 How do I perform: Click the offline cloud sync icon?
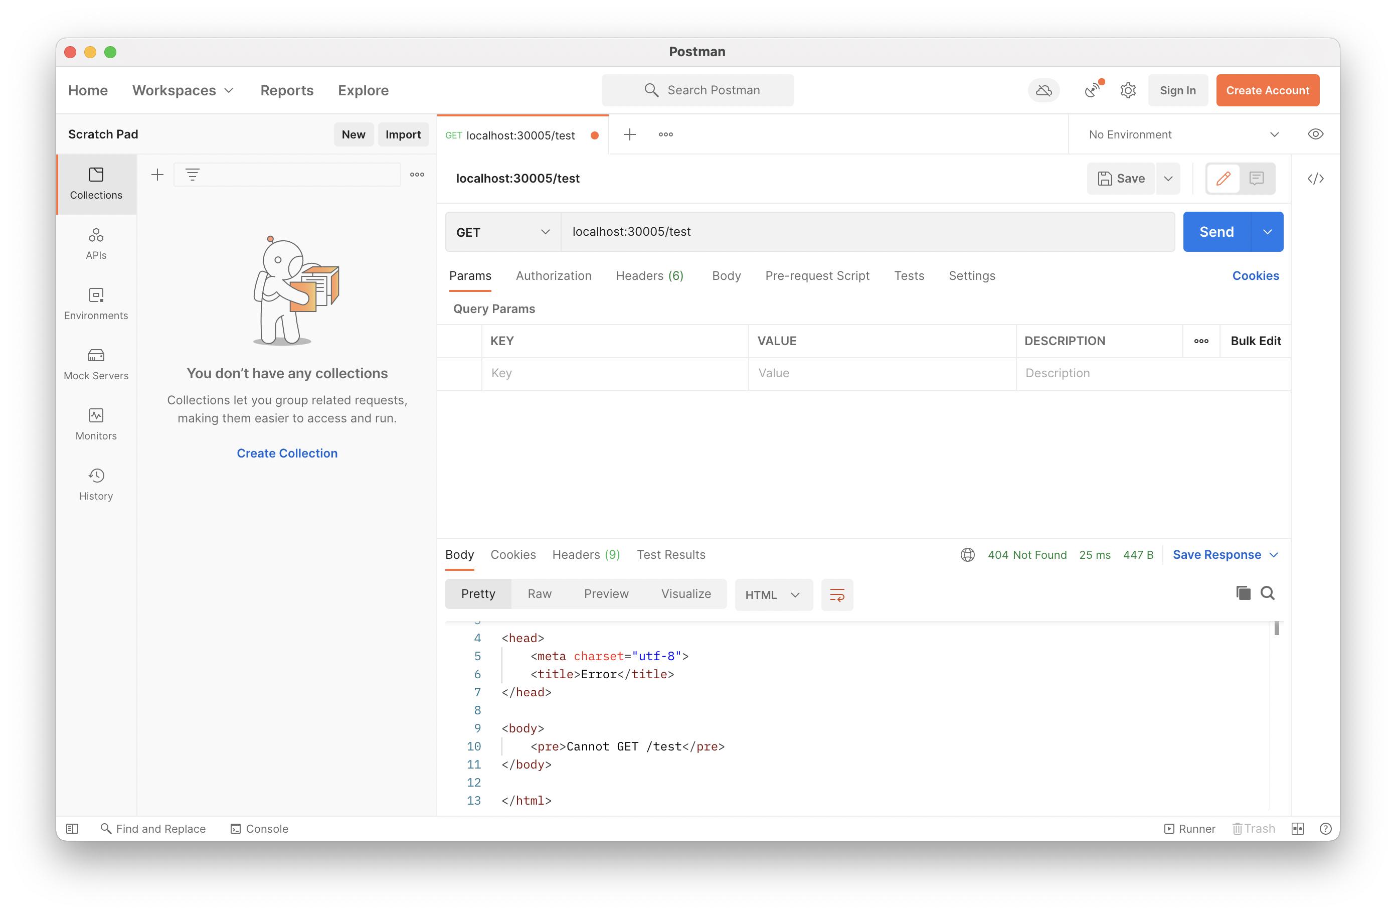point(1043,90)
